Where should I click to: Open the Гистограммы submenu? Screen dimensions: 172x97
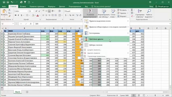(x=106, y=33)
